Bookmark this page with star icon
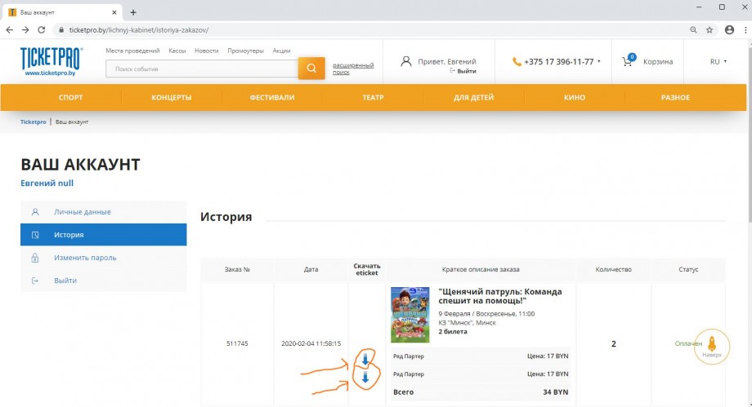Image resolution: width=752 pixels, height=407 pixels. [x=709, y=29]
